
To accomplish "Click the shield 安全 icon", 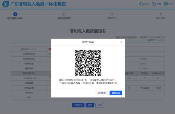I will [166, 4].
